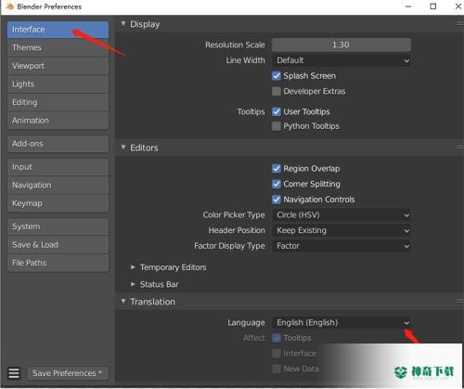464x389 pixels.
Task: Expand Status Bar subpanel
Action: [x=133, y=284]
